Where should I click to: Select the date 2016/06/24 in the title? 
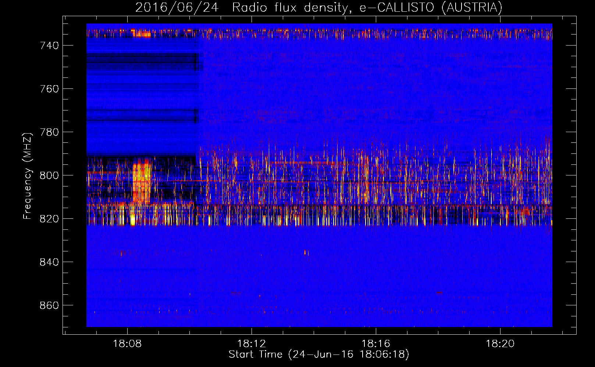tap(177, 8)
